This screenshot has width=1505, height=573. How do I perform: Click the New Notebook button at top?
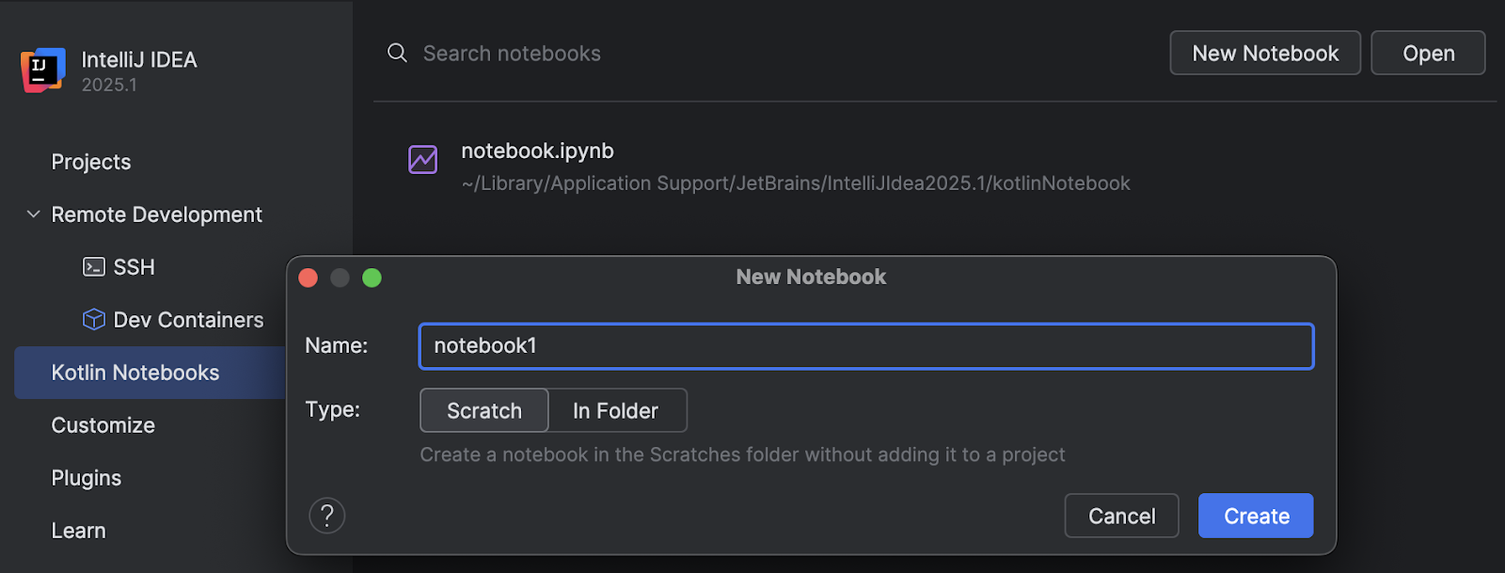[1265, 53]
